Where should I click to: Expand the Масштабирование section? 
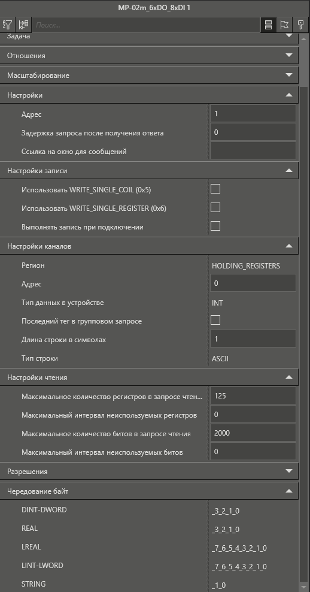point(149,75)
